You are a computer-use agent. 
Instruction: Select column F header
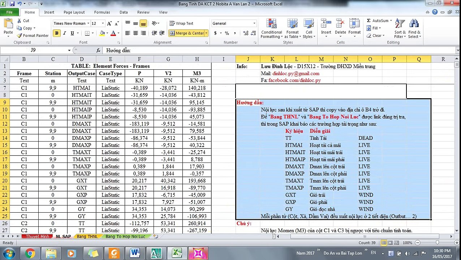[x=139, y=59]
